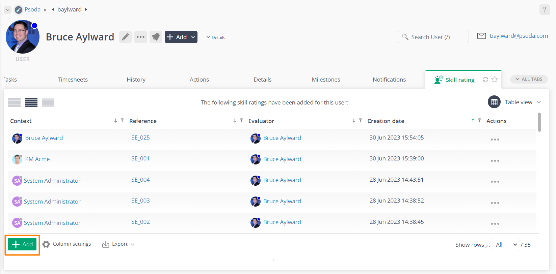
Task: Expand the Export dropdown
Action: 118,244
